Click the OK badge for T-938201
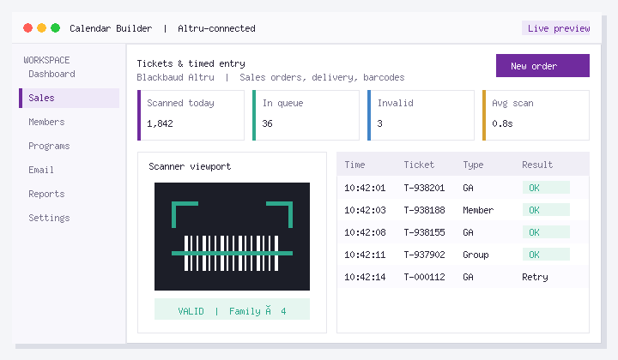The height and width of the screenshot is (360, 618). point(546,188)
